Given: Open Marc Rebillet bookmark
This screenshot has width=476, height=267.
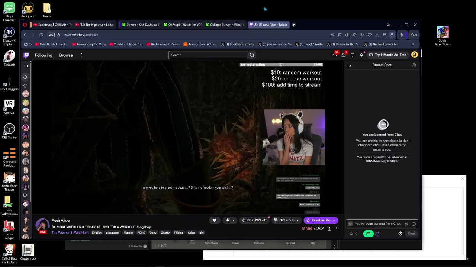Looking at the screenshot, I should [51, 44].
